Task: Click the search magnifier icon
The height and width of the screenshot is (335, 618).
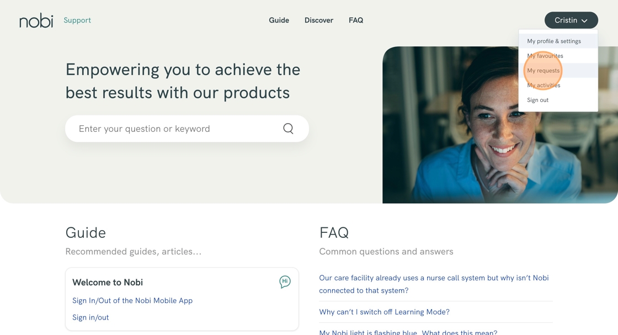Action: [x=288, y=129]
